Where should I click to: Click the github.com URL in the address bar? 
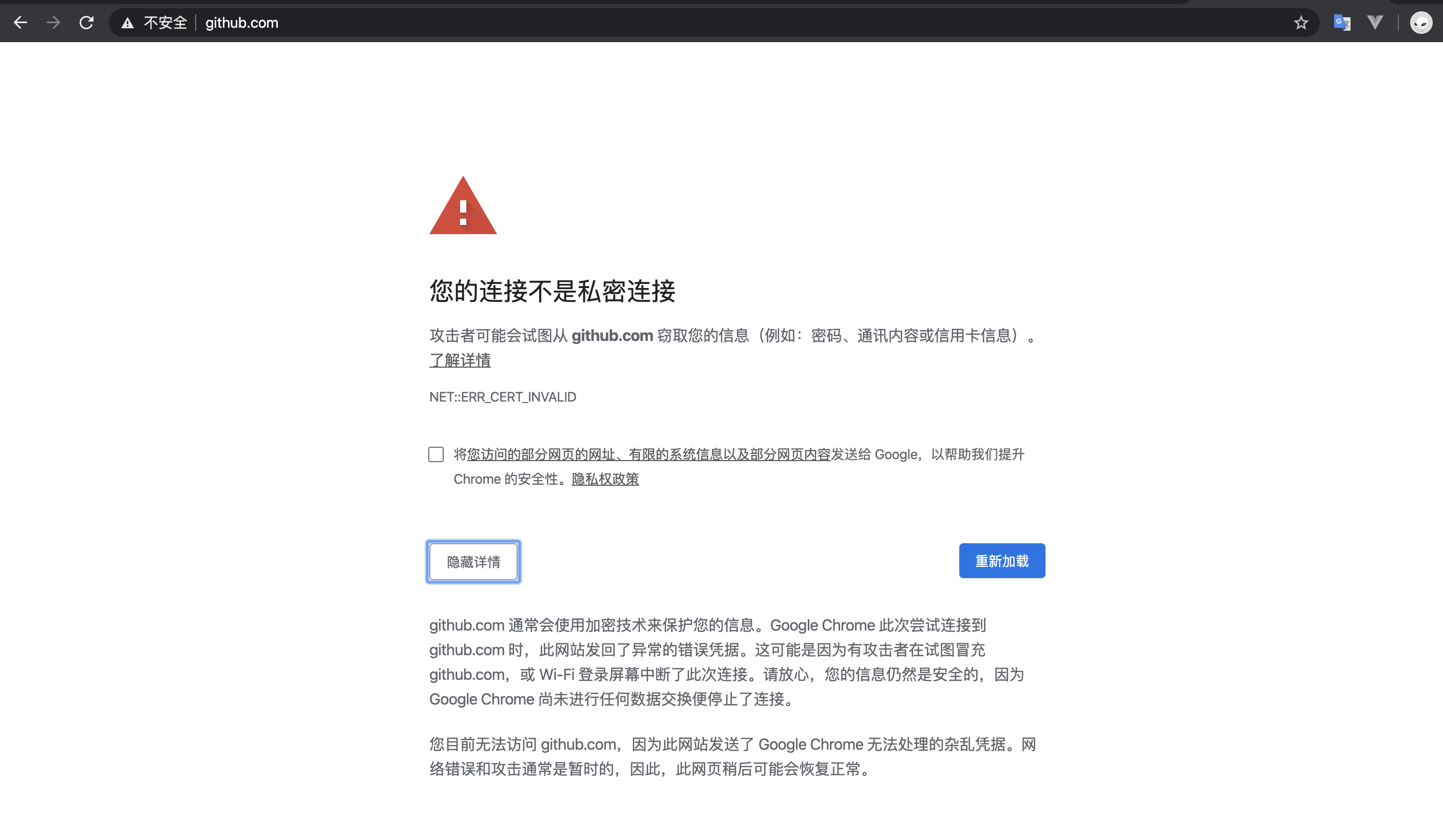click(x=242, y=23)
